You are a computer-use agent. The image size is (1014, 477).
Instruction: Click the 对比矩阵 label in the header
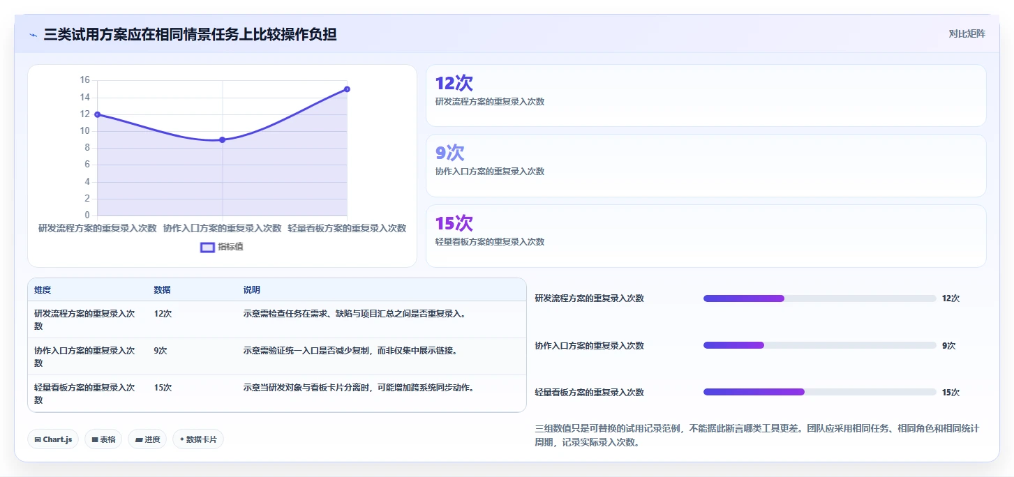coord(967,33)
